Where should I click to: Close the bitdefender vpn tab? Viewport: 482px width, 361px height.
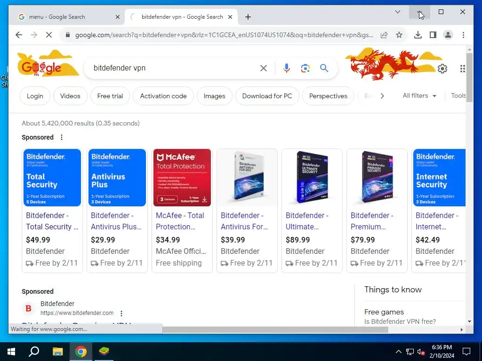230,17
